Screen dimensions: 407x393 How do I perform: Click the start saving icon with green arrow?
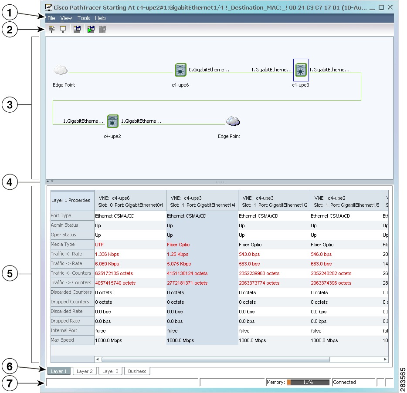coord(91,29)
